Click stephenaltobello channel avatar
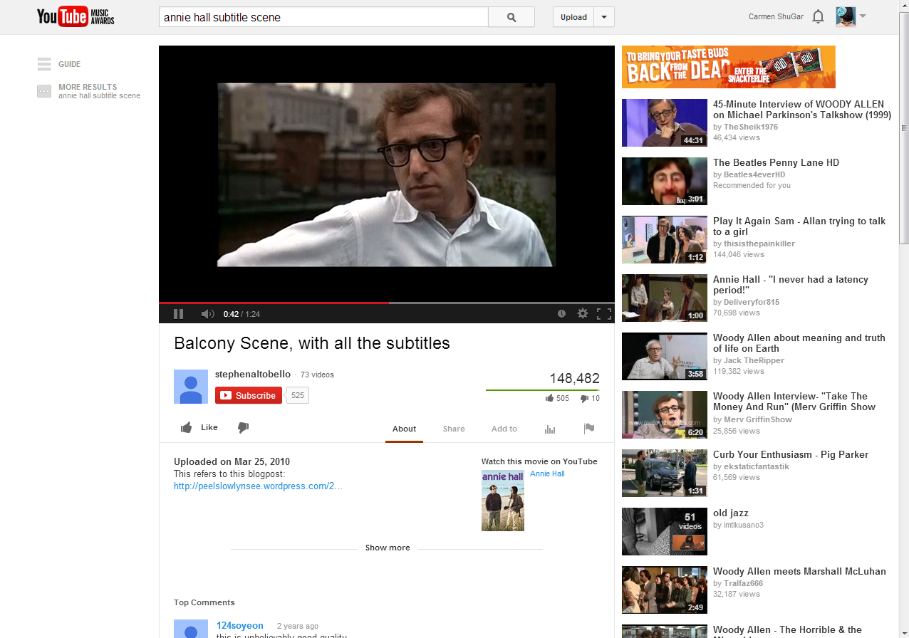This screenshot has height=638, width=909. coord(191,387)
